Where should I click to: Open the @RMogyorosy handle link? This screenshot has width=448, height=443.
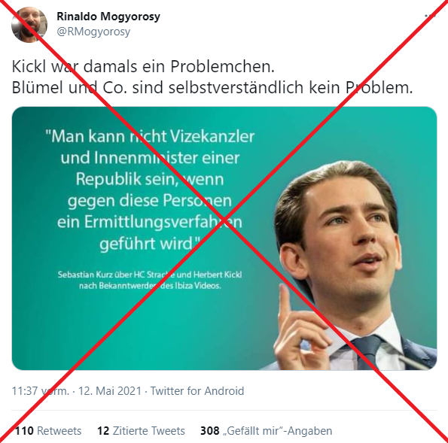click(93, 32)
